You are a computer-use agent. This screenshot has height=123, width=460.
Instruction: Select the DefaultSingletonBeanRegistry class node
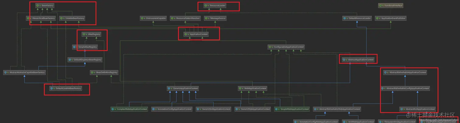coord(85,60)
